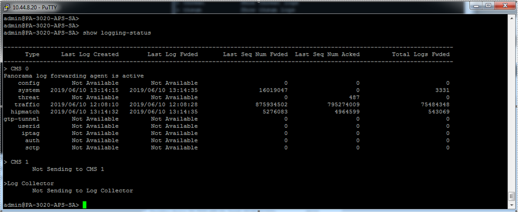
Task: Click hipmatch's last log created "2019/06/10 13:14:32"
Action: (x=85, y=112)
